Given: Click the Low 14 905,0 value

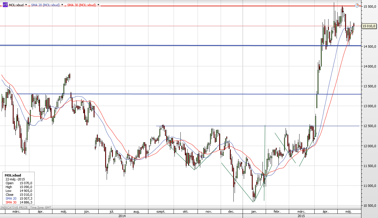Looking at the screenshot, I should pos(25,191).
